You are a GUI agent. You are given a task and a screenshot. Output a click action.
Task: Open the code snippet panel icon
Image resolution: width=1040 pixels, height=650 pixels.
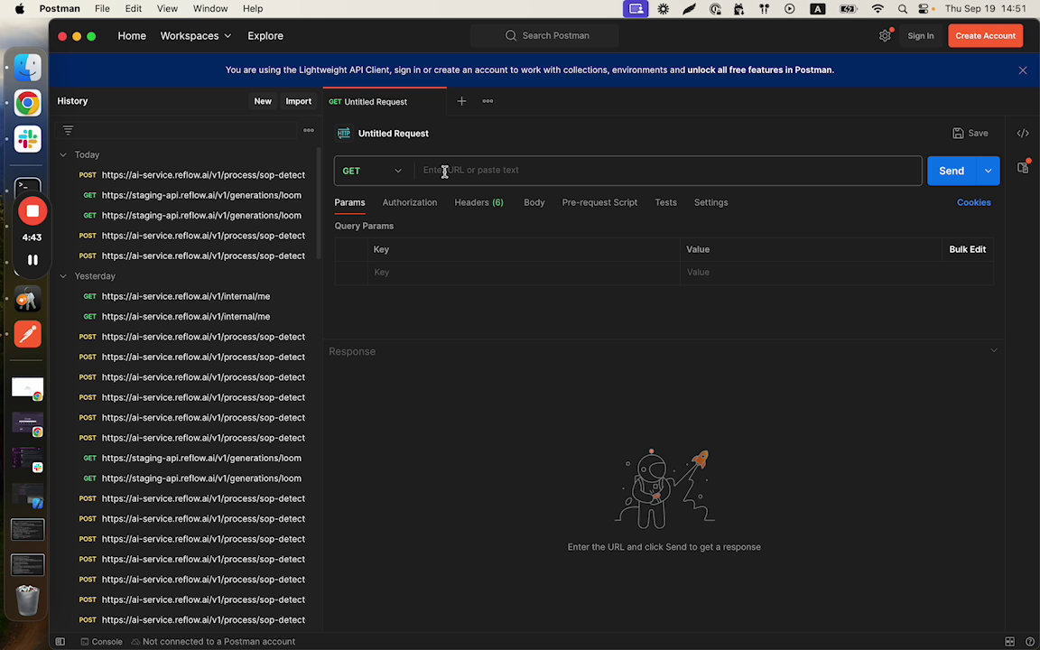coord(1023,134)
